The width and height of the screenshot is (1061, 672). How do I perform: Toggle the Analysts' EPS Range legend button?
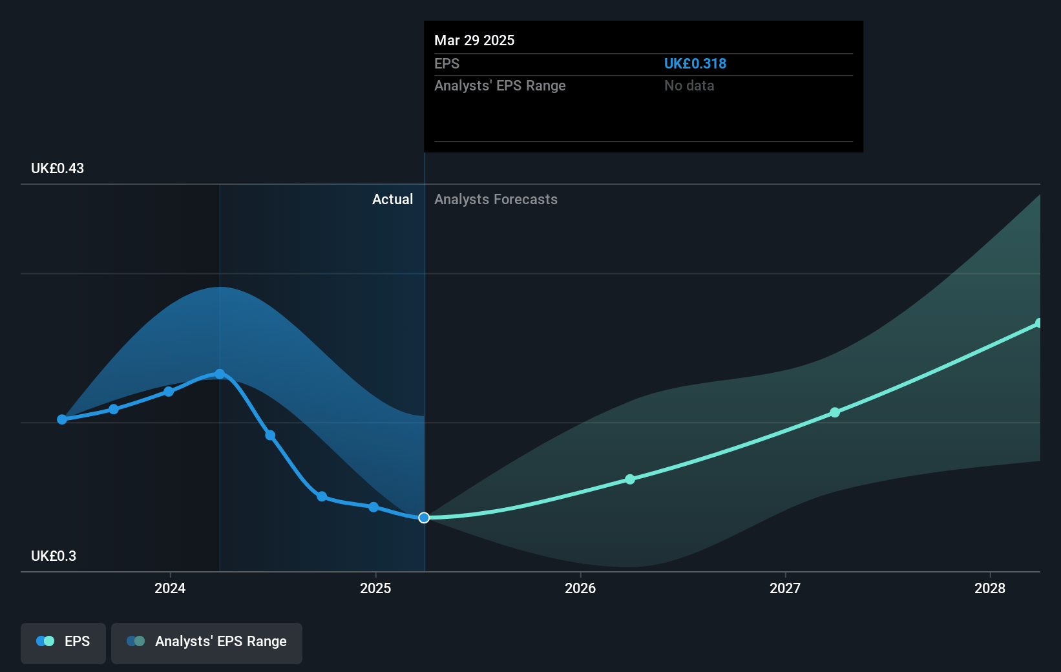207,643
